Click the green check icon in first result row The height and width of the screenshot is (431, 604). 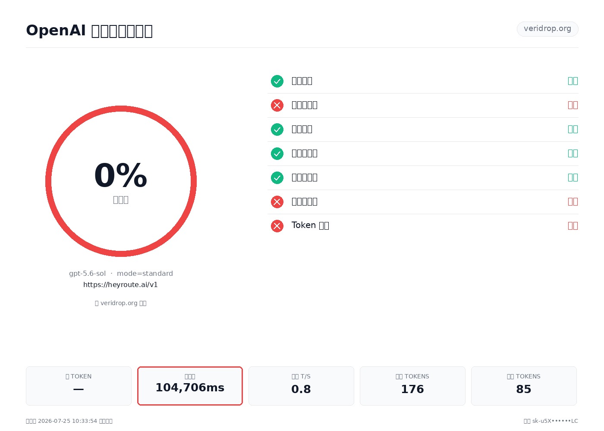277,81
